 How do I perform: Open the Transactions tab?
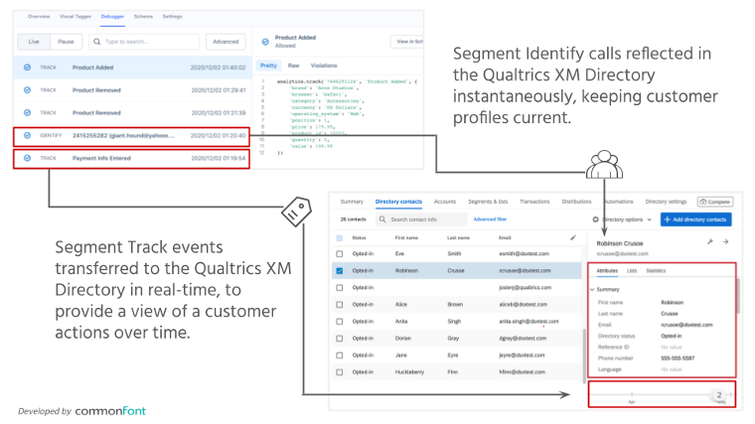[x=534, y=202]
